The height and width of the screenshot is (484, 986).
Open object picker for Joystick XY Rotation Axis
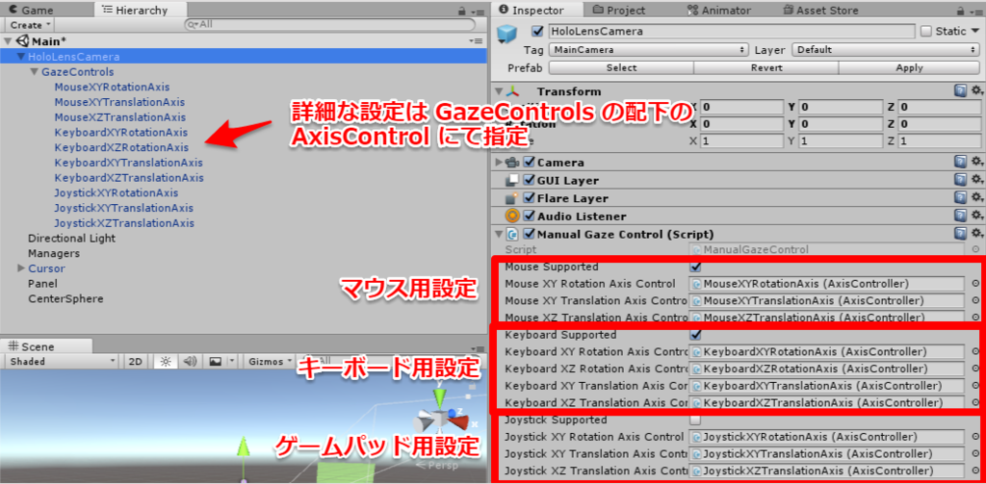pos(975,436)
